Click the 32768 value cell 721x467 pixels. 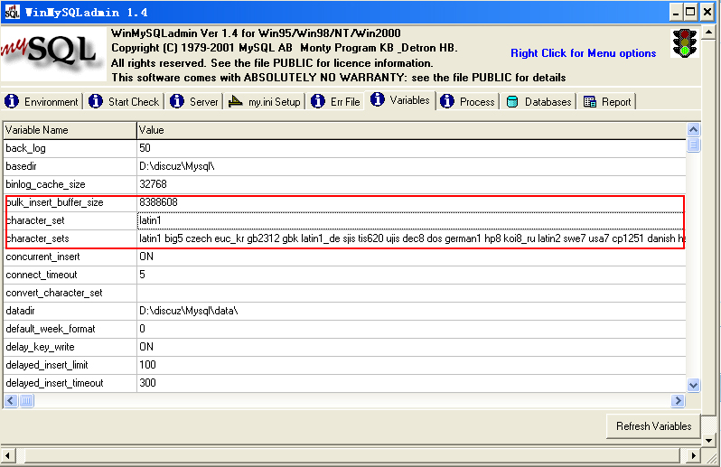click(x=411, y=184)
